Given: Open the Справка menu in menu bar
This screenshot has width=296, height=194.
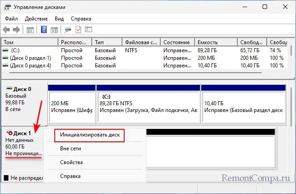Looking at the screenshot, I should coord(81,19).
